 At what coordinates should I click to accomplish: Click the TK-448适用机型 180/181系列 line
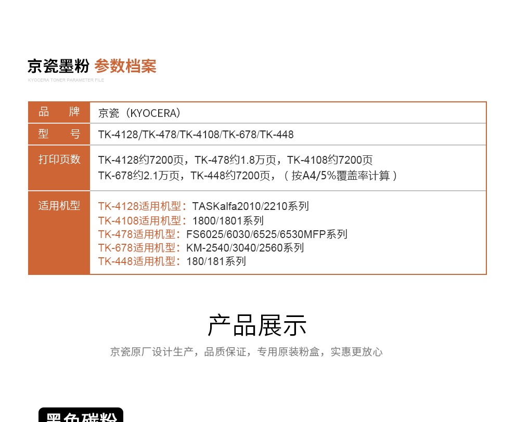point(172,261)
